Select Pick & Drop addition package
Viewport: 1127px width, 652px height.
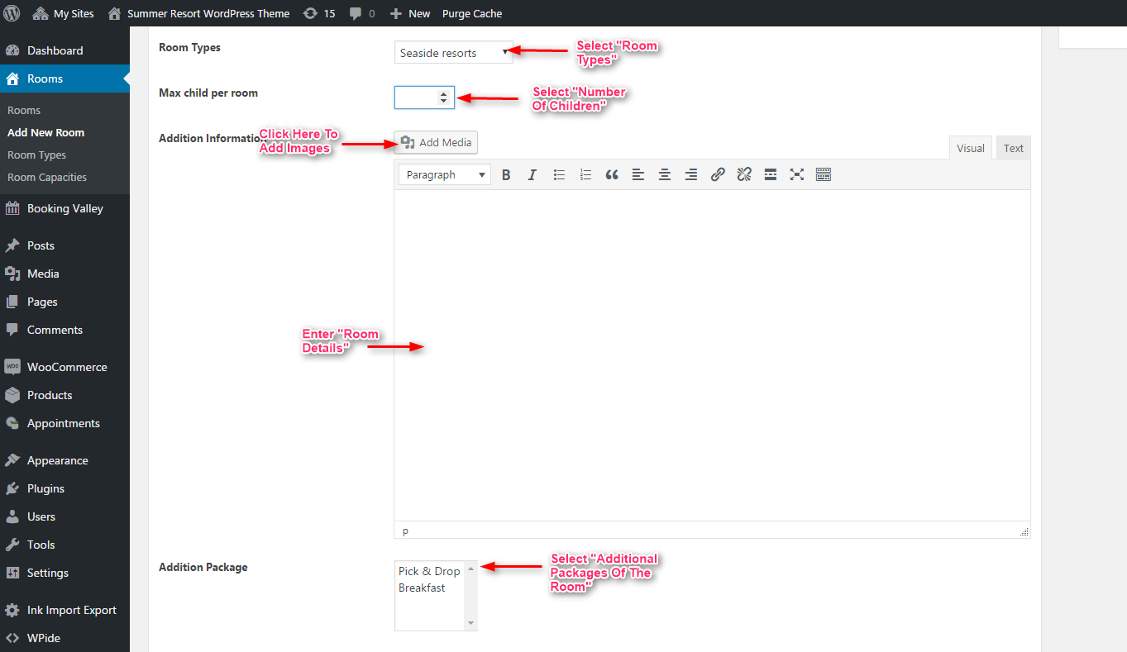coord(429,571)
